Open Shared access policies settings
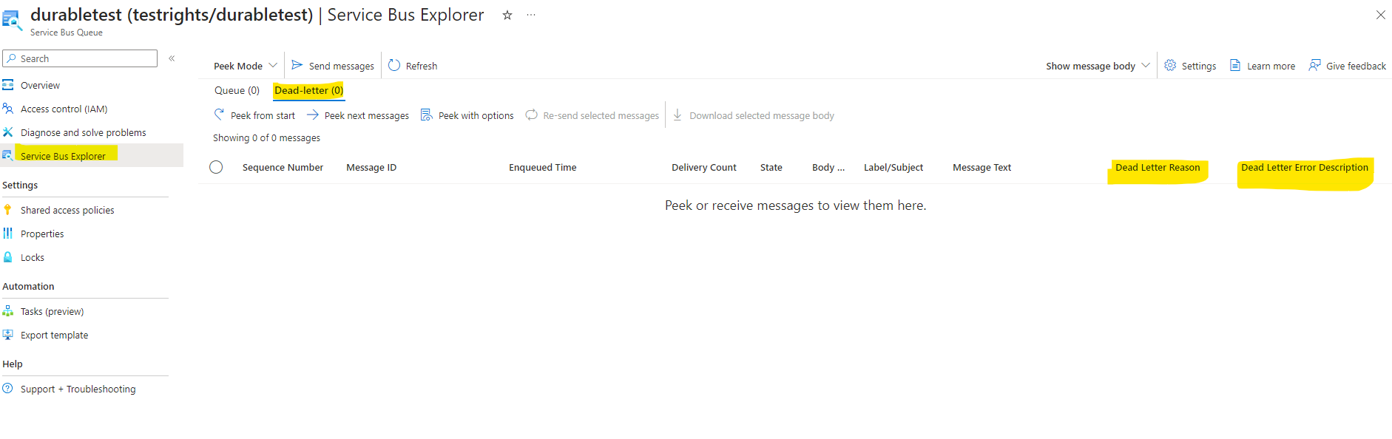The image size is (1392, 439). (67, 210)
